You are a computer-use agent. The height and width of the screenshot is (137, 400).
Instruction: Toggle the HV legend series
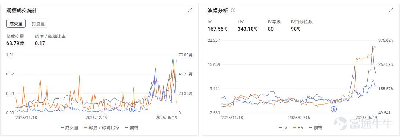pyautogui.click(x=298, y=127)
